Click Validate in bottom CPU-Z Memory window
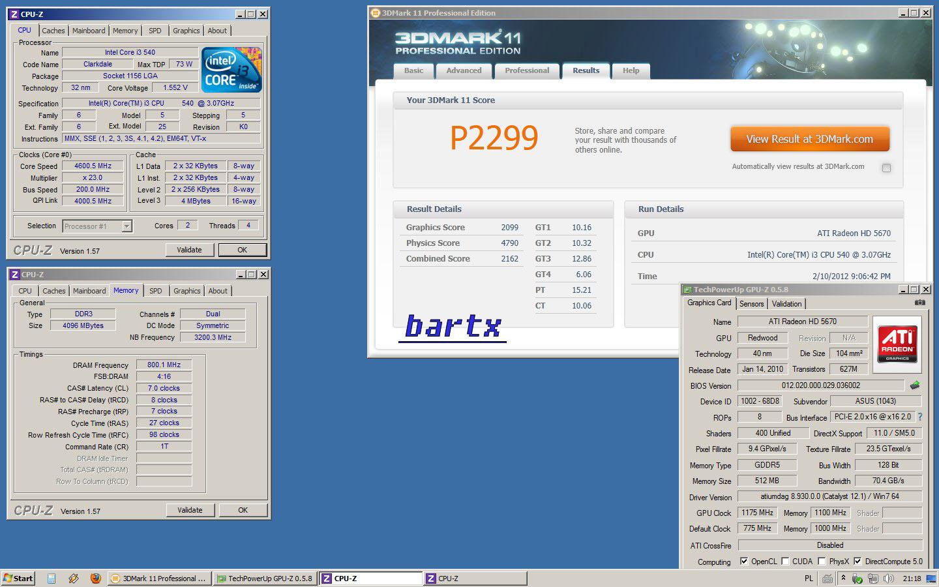Screen dimensions: 939x587 click(x=190, y=510)
